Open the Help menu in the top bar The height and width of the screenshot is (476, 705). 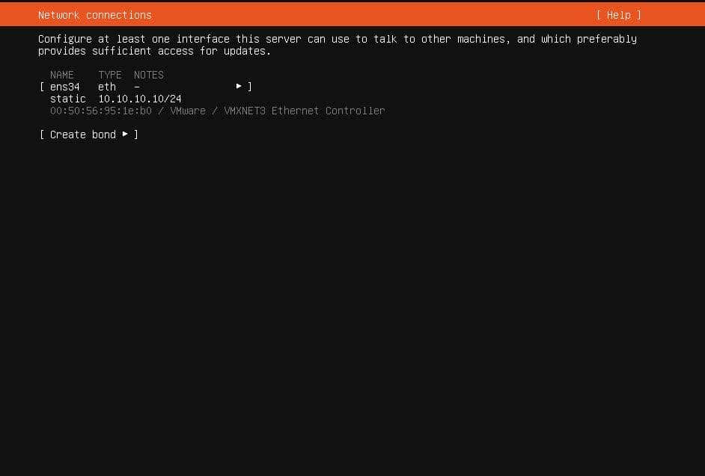click(x=618, y=14)
